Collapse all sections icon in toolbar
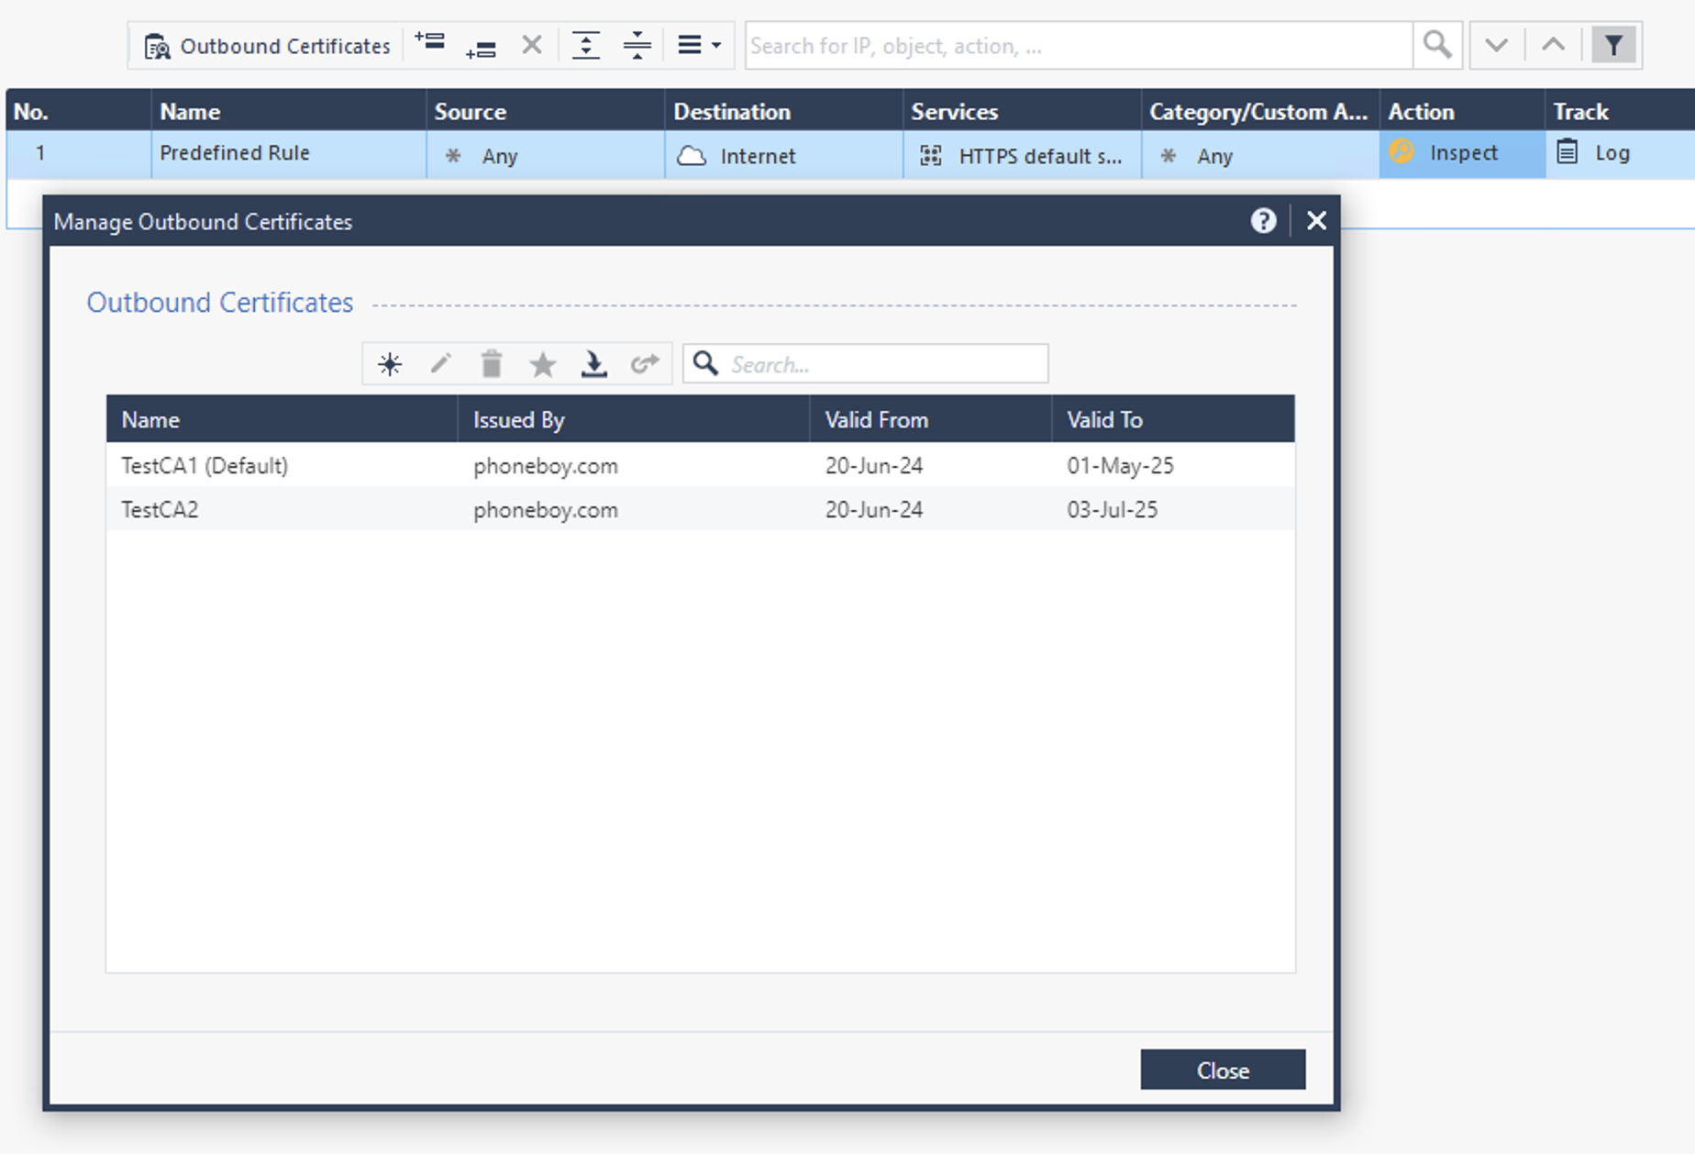Viewport: 1695px width, 1154px height. coord(637,45)
